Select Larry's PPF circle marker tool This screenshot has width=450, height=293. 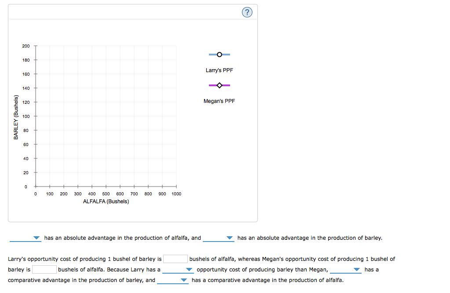pyautogui.click(x=219, y=55)
